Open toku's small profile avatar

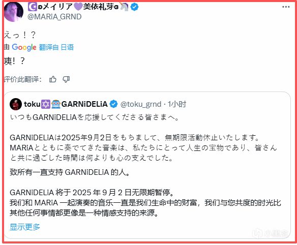click(x=16, y=104)
